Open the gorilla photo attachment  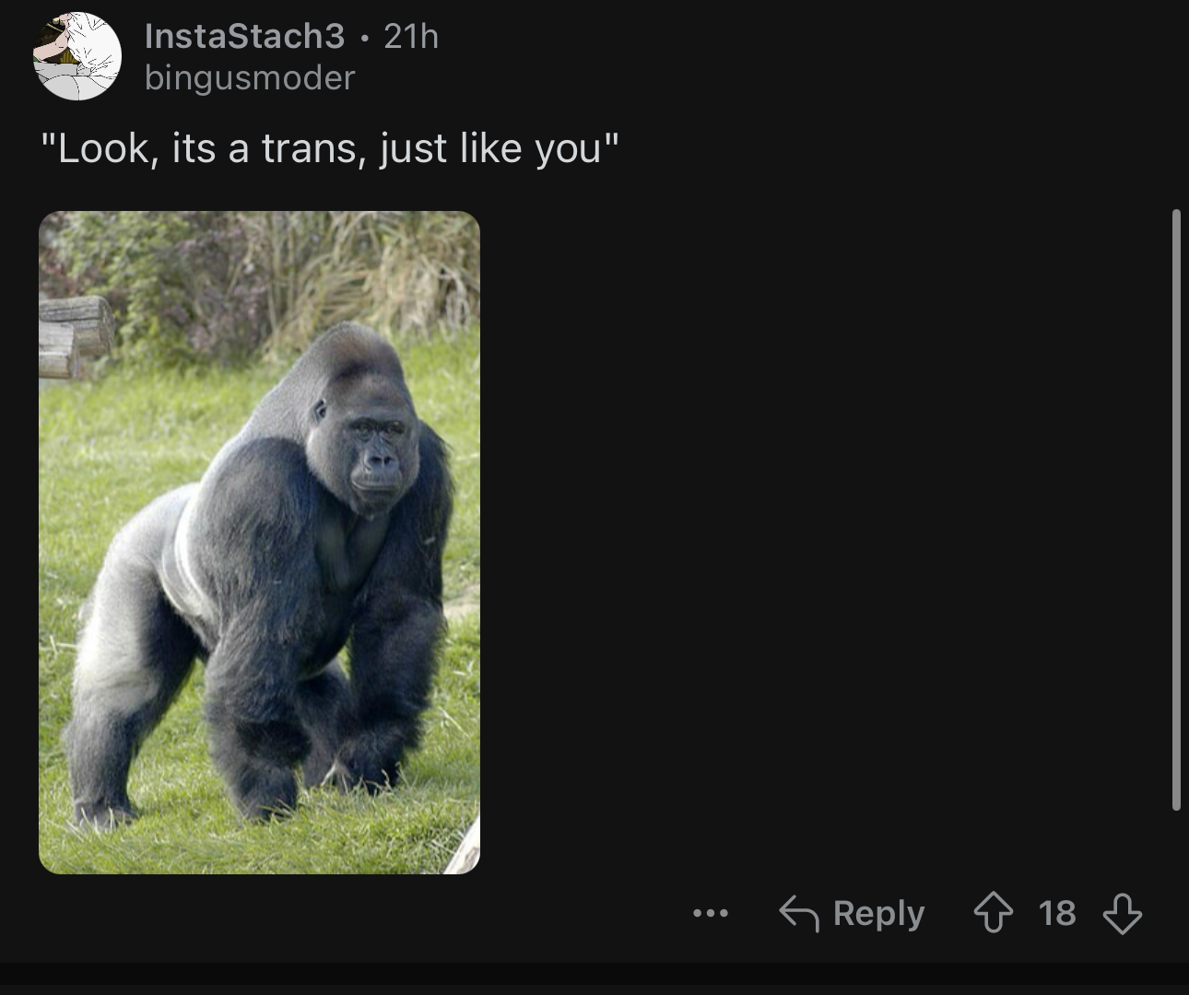[x=259, y=543]
